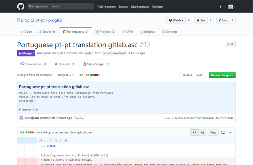This screenshot has width=253, height=165.
Task: Display the source diff view
Action: pos(194,133)
